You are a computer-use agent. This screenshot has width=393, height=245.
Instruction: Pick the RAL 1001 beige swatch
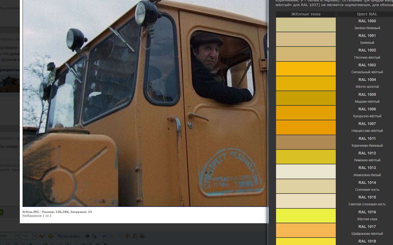pos(306,39)
